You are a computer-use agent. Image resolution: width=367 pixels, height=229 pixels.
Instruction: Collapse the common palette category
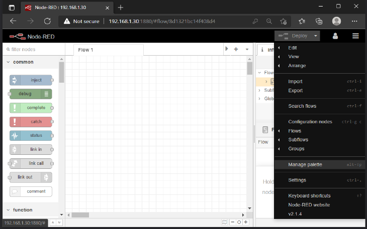pyautogui.click(x=31, y=62)
